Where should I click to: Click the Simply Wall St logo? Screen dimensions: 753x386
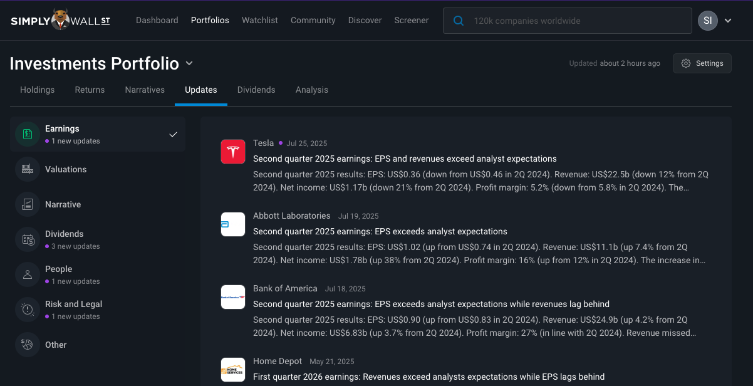click(60, 20)
